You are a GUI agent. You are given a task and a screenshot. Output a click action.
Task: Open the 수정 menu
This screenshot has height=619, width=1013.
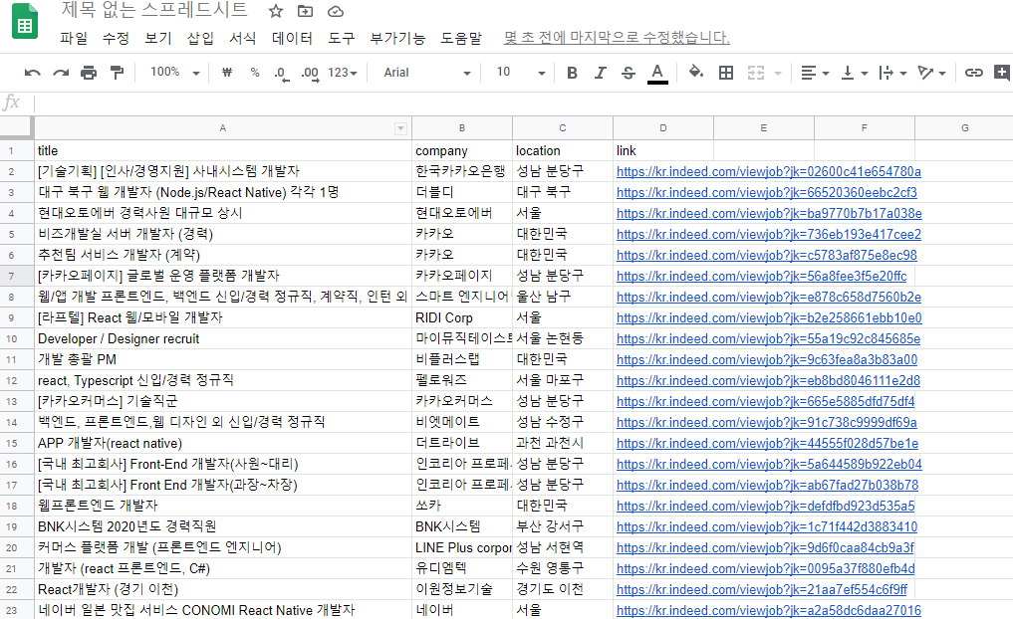pos(116,38)
